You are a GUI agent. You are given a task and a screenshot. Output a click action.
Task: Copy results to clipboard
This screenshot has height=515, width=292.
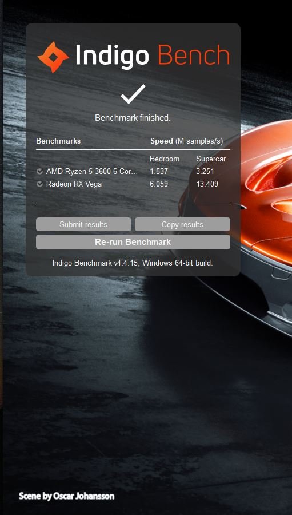click(182, 224)
